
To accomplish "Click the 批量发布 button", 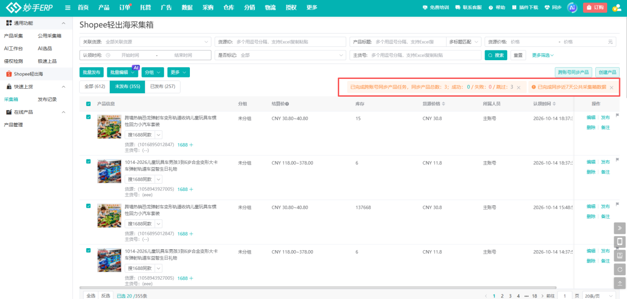I will click(91, 72).
